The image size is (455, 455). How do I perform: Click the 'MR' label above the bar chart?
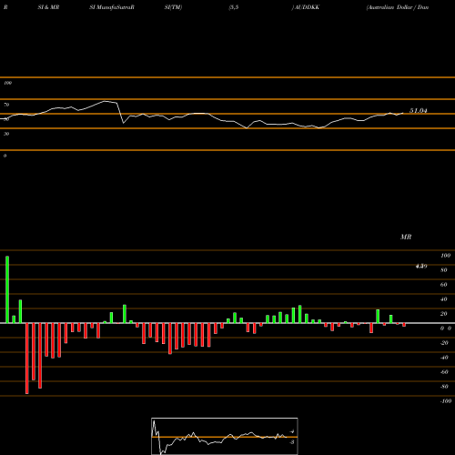(406, 237)
